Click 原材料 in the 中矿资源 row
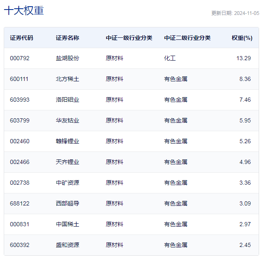 click(114, 183)
